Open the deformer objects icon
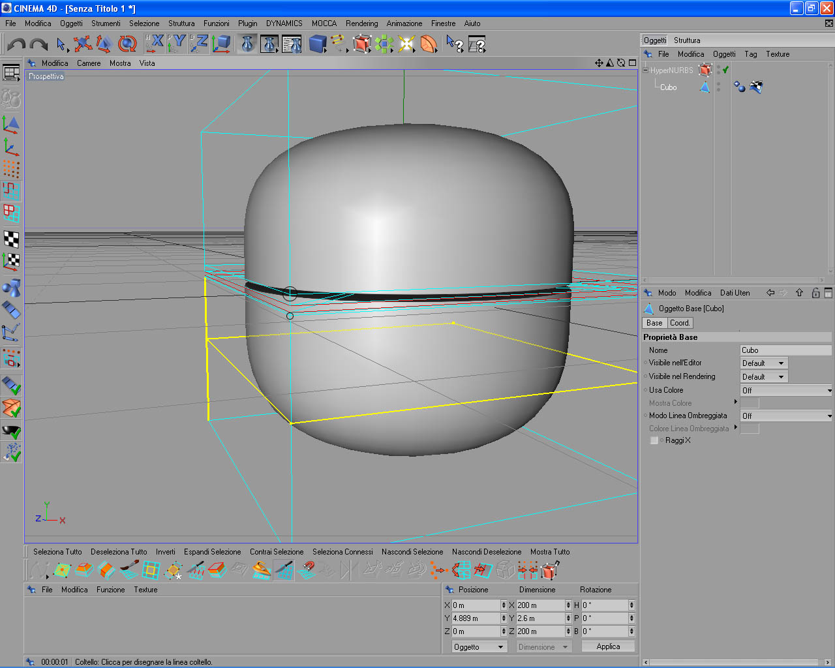835x668 pixels. tap(428, 44)
